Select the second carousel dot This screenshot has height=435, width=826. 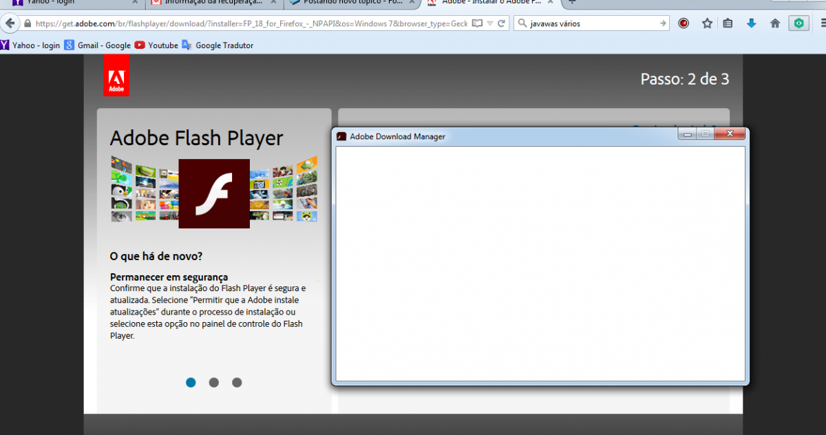[213, 382]
